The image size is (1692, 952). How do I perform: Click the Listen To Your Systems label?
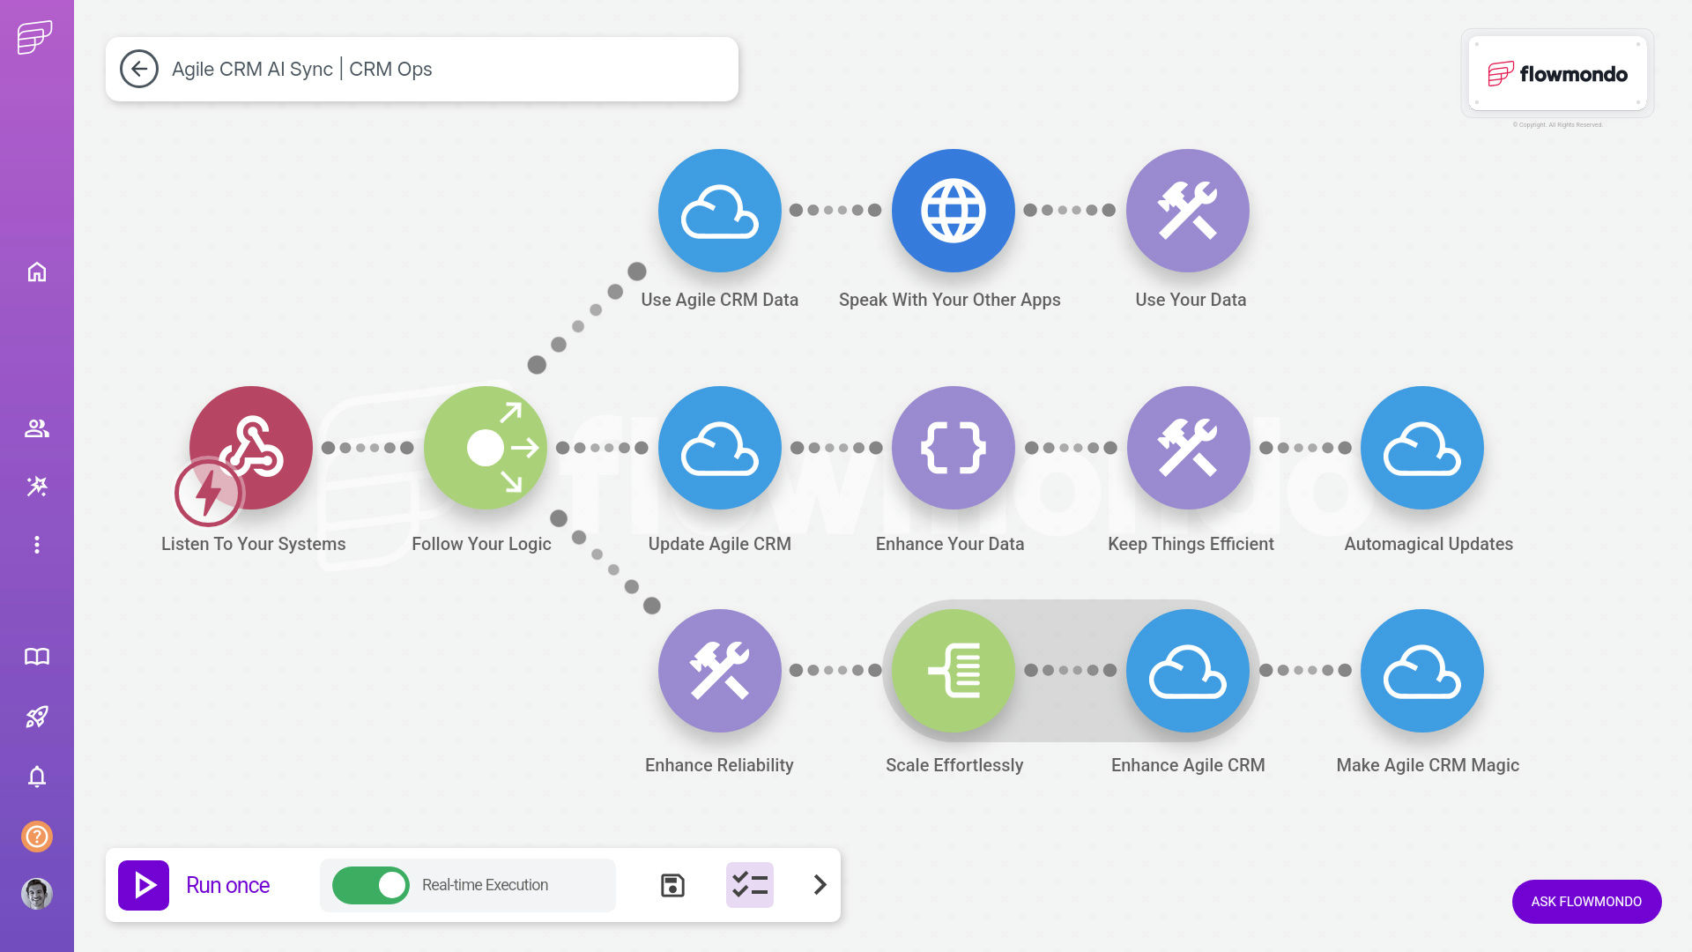coord(254,544)
